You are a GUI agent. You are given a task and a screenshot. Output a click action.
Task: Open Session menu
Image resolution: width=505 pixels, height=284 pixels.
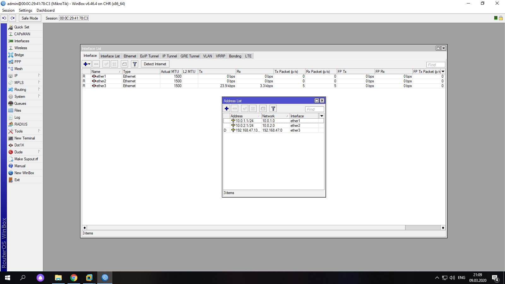pos(8,10)
